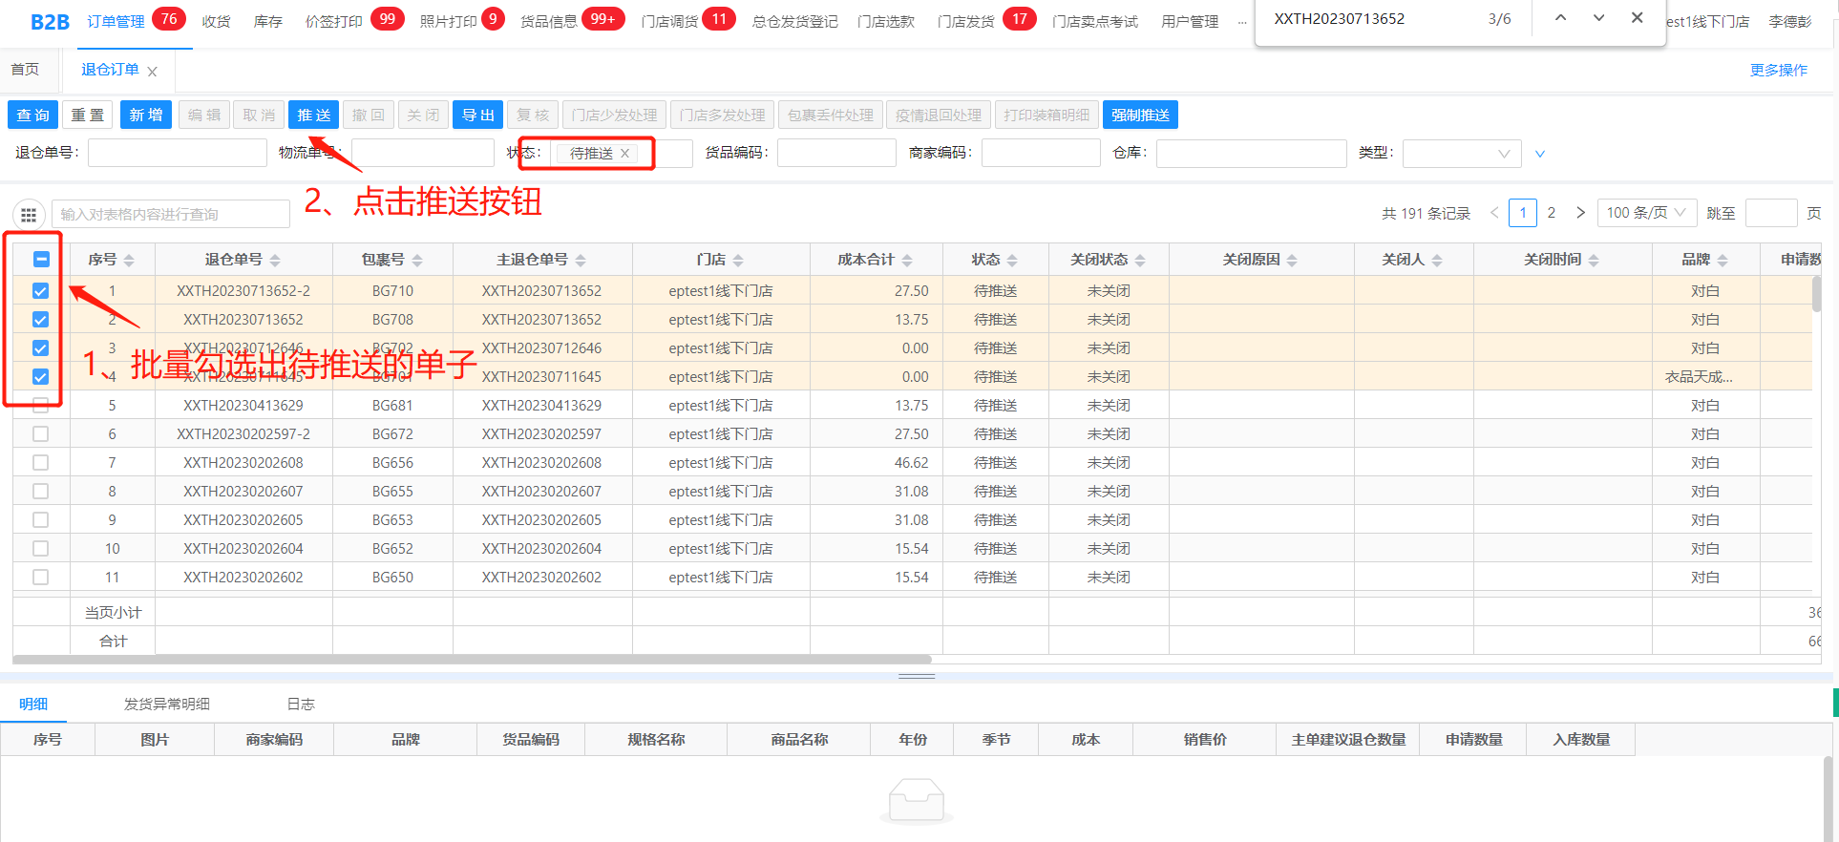
Task: Click the 退仓单号 input field
Action: coord(177,154)
